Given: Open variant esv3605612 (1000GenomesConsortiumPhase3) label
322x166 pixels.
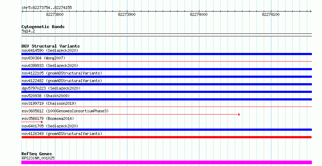Looking at the screenshot, I should [x=65, y=111].
